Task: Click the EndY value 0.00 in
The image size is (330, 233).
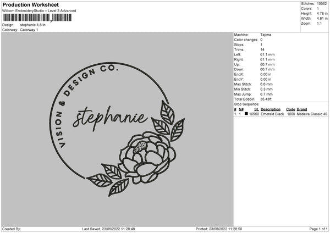Action: [x=266, y=80]
